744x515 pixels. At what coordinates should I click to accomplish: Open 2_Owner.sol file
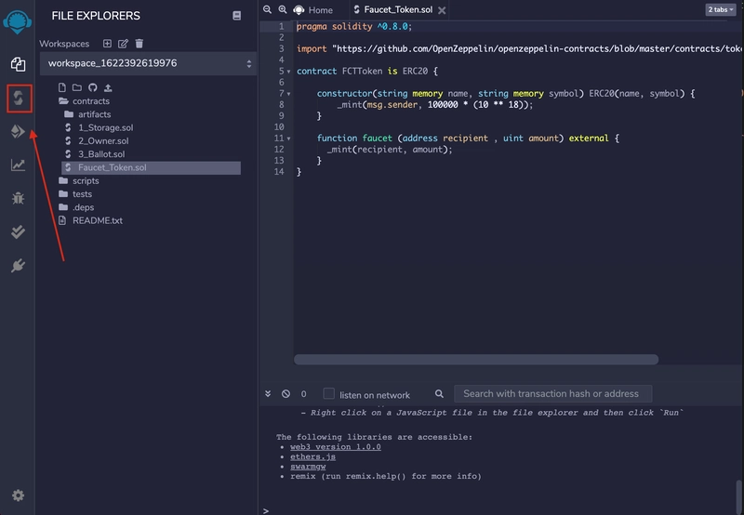point(103,141)
